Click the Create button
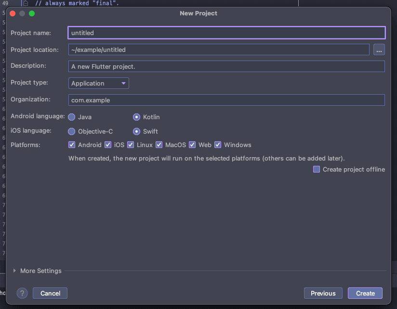 click(x=365, y=293)
